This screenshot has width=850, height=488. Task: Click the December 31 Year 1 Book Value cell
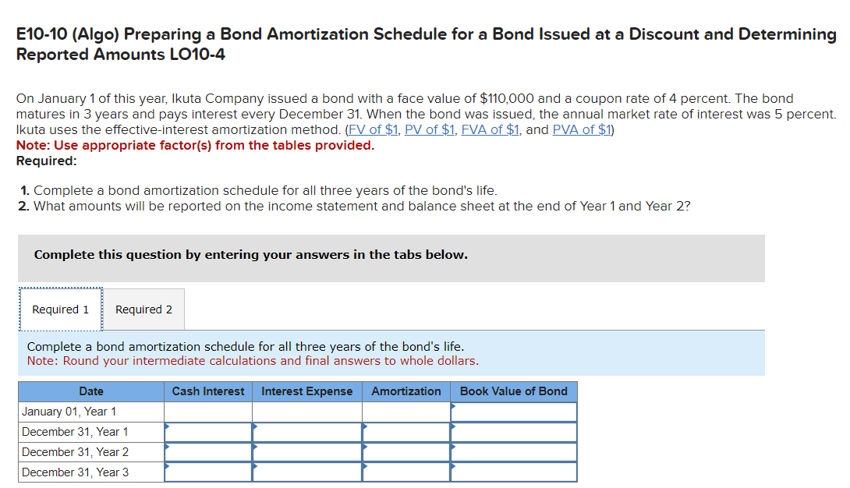pyautogui.click(x=513, y=432)
